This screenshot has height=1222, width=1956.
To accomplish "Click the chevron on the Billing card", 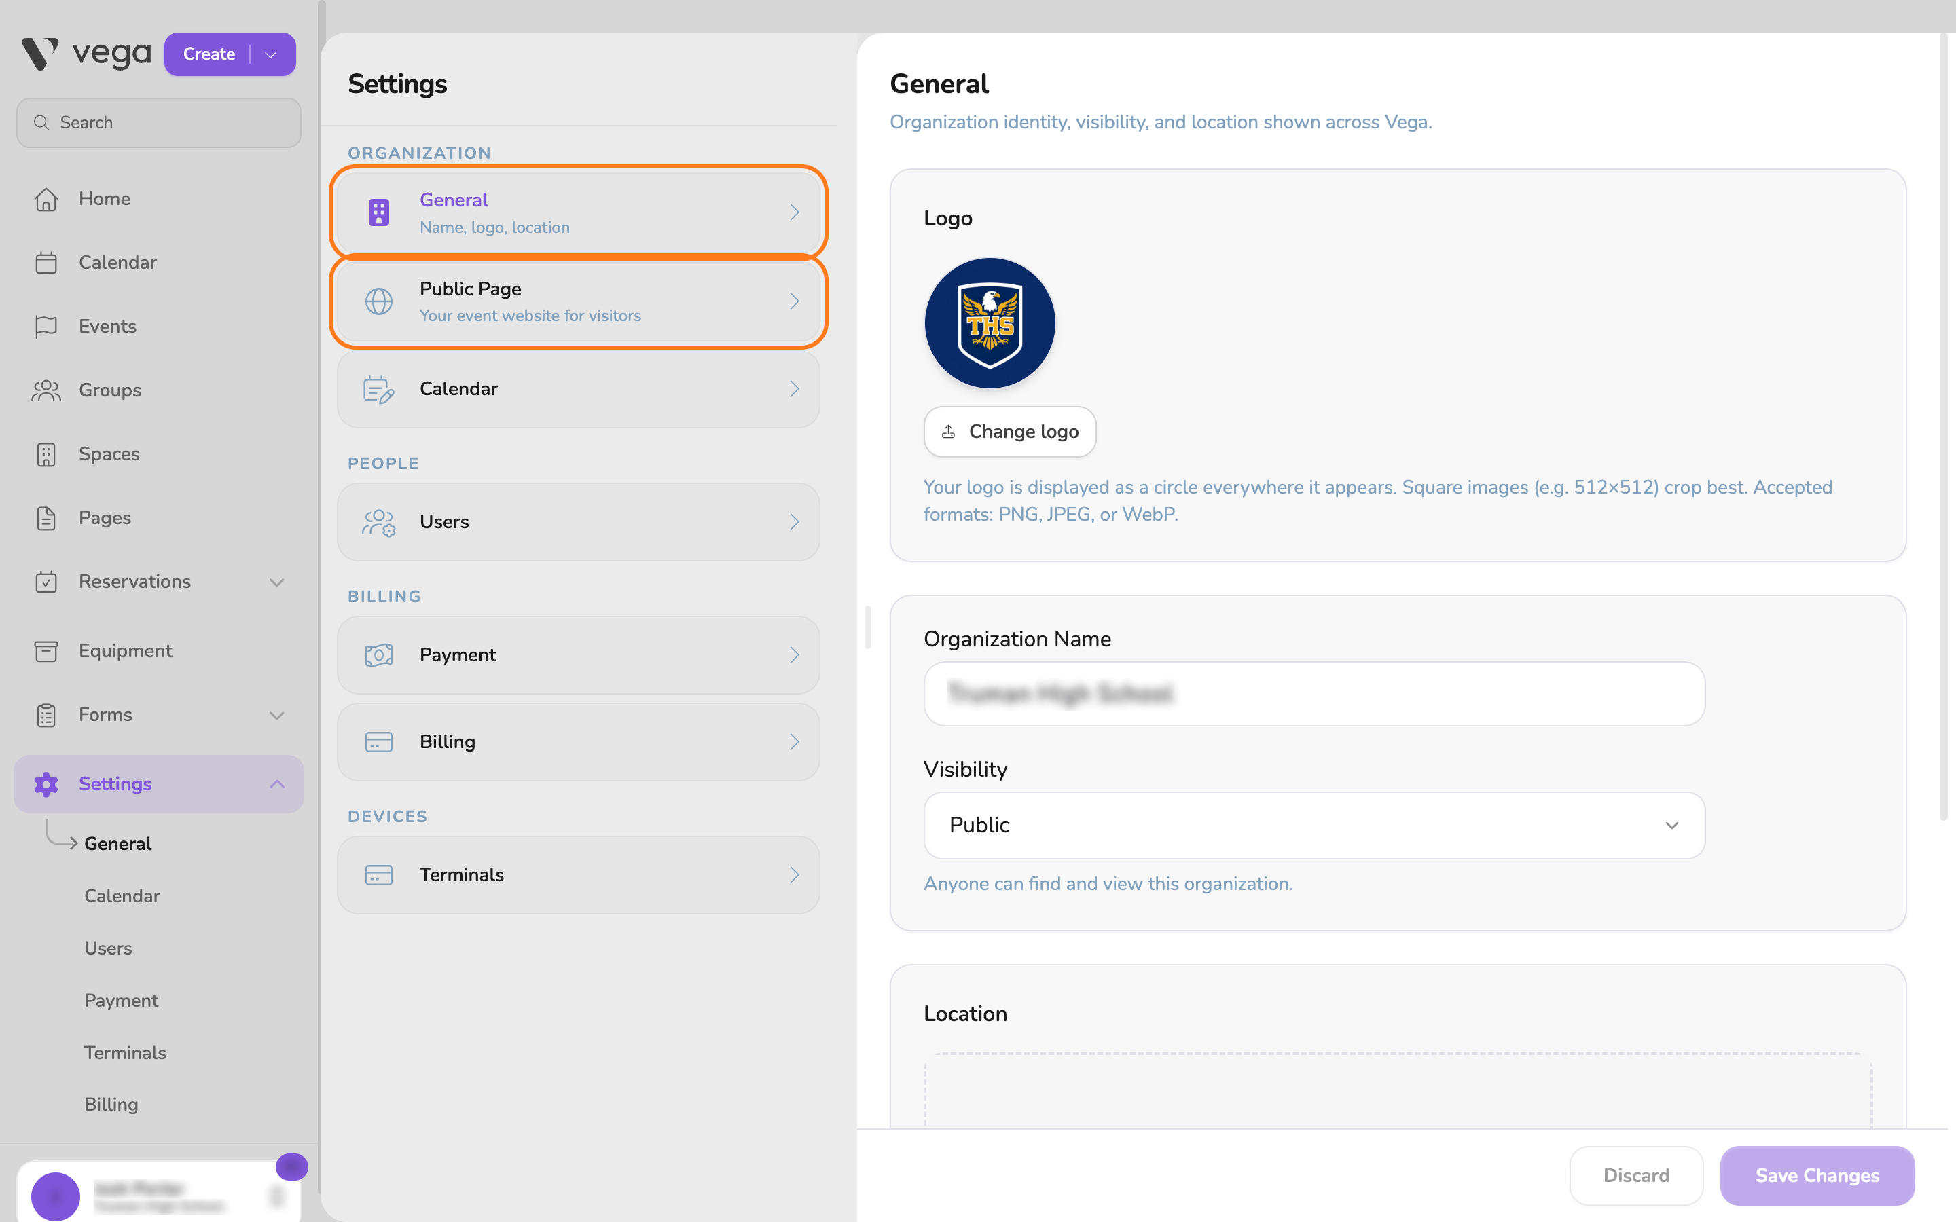I will tap(795, 742).
